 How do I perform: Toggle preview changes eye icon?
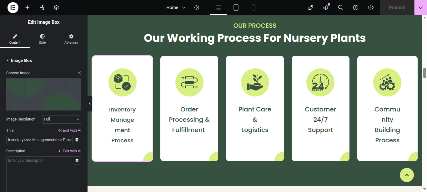(371, 7)
